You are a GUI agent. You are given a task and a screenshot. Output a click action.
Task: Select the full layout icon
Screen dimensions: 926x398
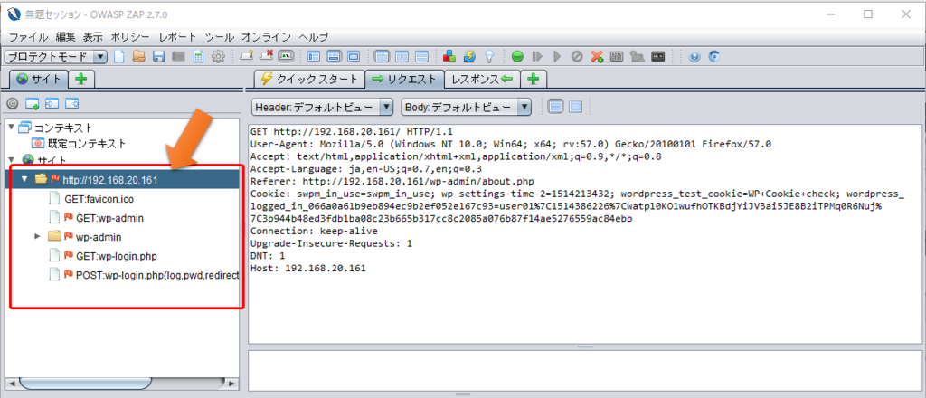tap(354, 57)
